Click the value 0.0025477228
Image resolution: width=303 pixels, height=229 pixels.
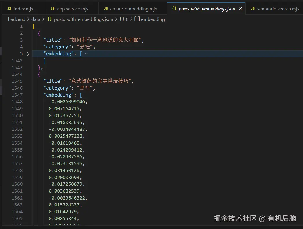pos(66,136)
